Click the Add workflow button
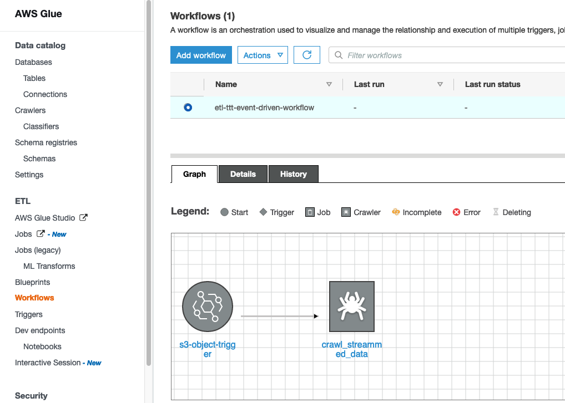565x403 pixels. (x=201, y=55)
